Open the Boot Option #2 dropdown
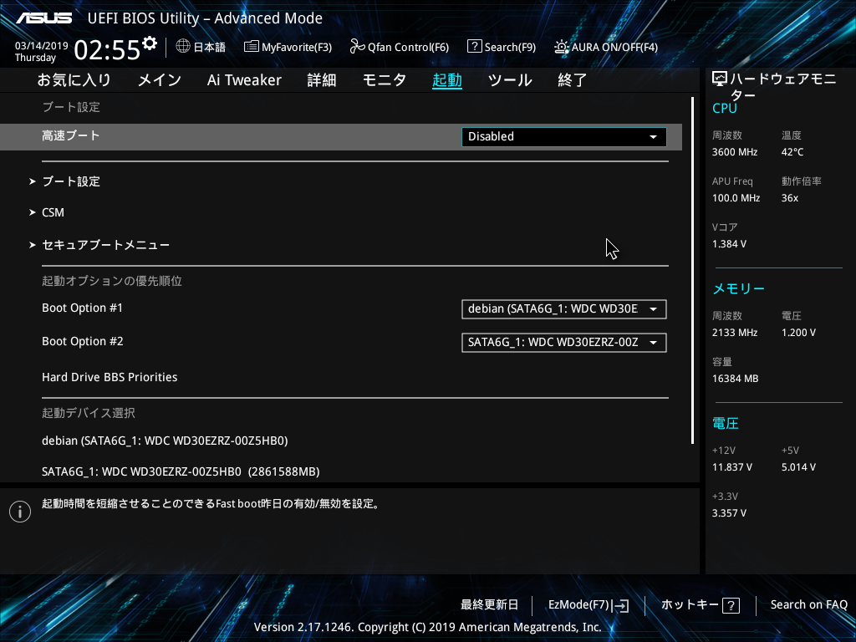 pyautogui.click(x=564, y=342)
